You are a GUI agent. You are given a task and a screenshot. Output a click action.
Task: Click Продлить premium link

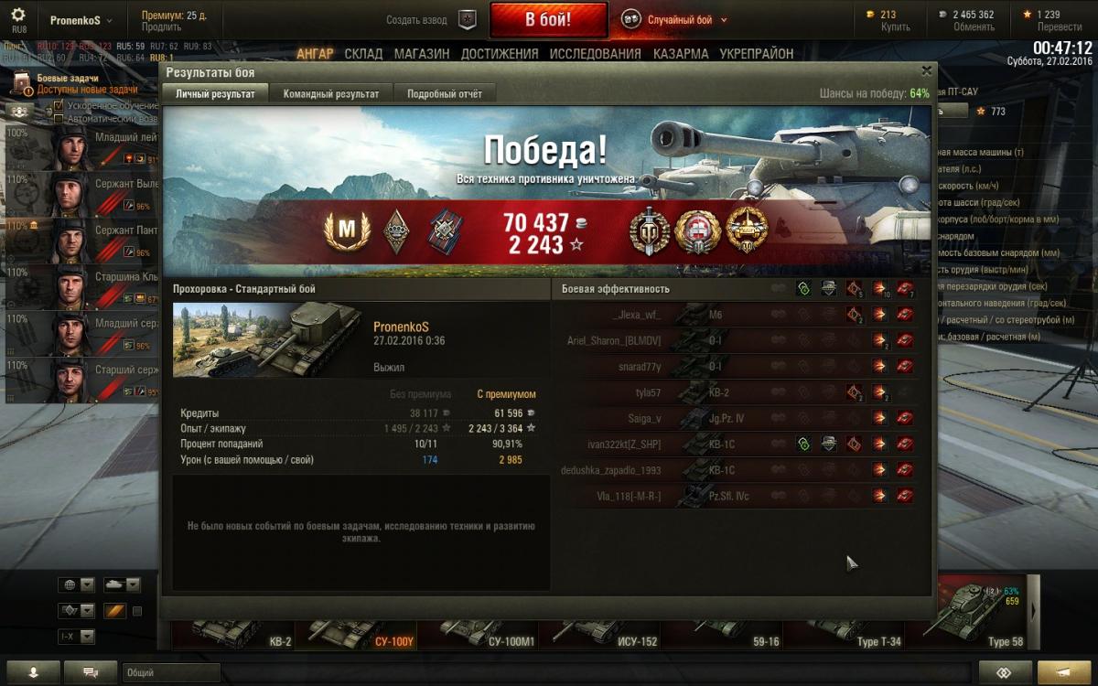[x=161, y=27]
